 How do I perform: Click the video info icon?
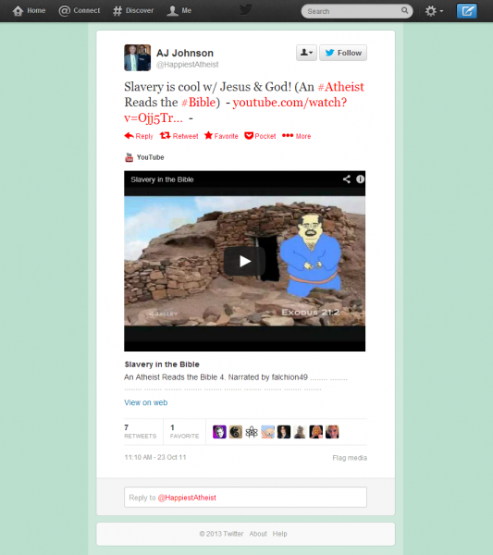360,179
